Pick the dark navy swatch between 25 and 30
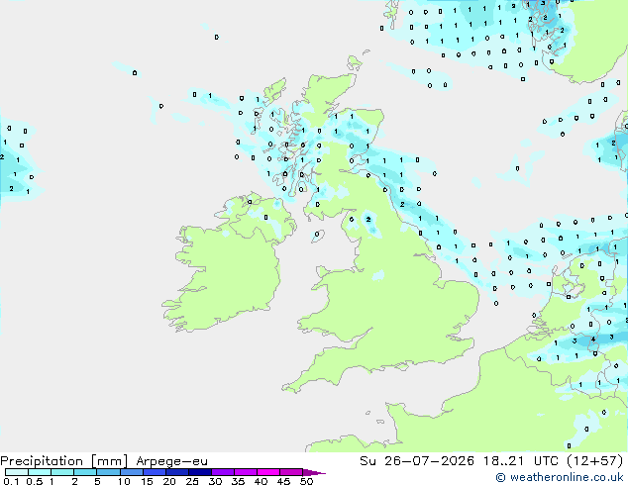Viewport: 628px width, 485px height. pyautogui.click(x=200, y=472)
